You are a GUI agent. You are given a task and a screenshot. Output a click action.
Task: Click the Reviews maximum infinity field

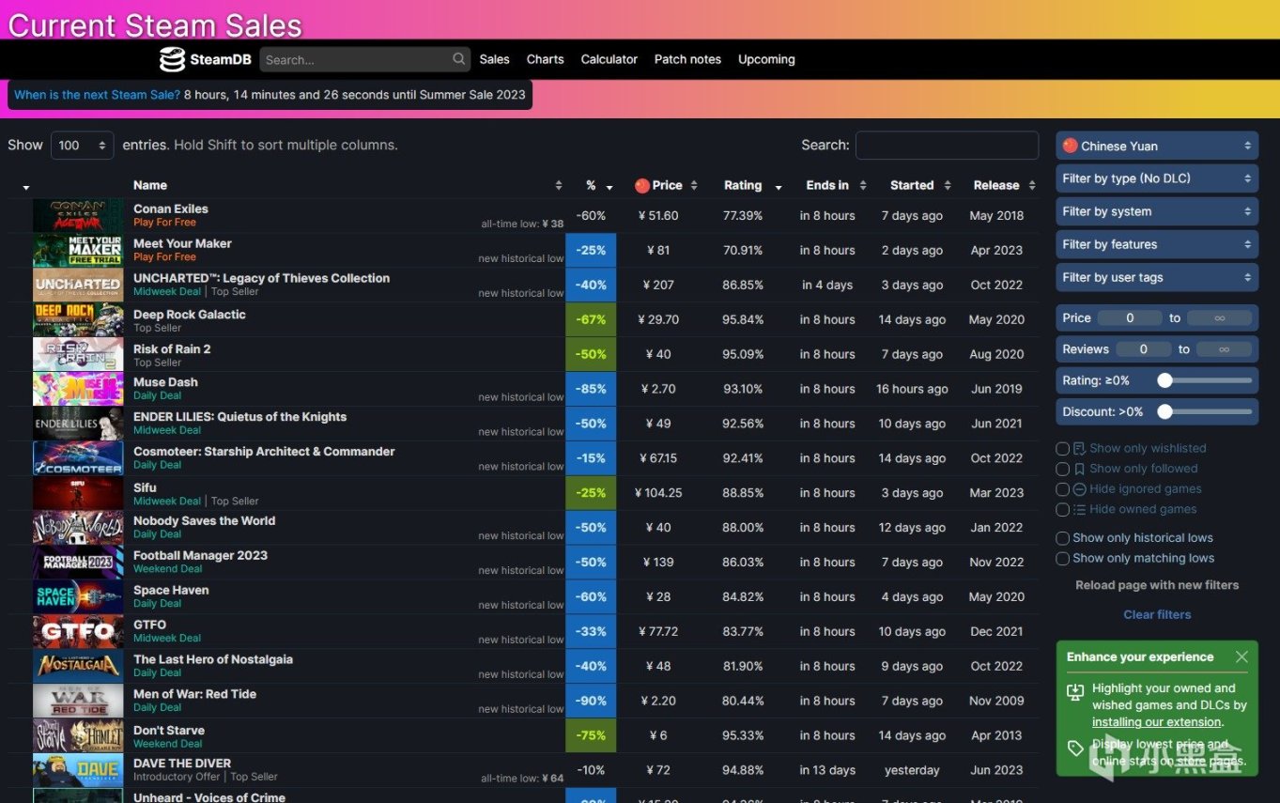[x=1224, y=349]
